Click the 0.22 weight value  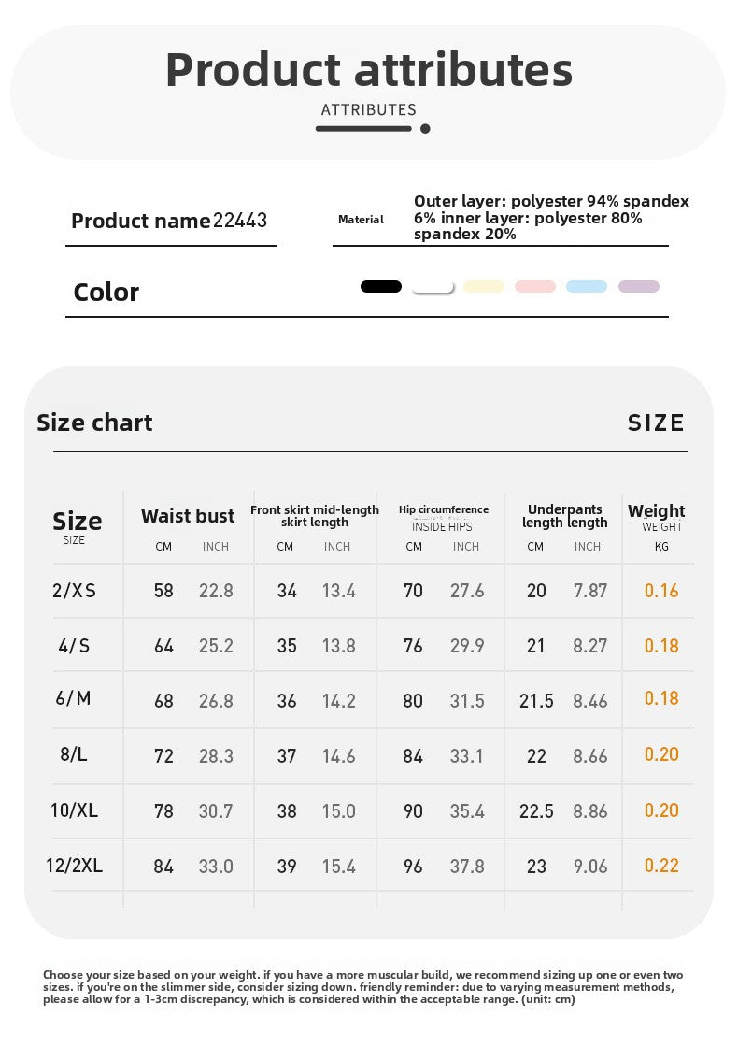(661, 866)
